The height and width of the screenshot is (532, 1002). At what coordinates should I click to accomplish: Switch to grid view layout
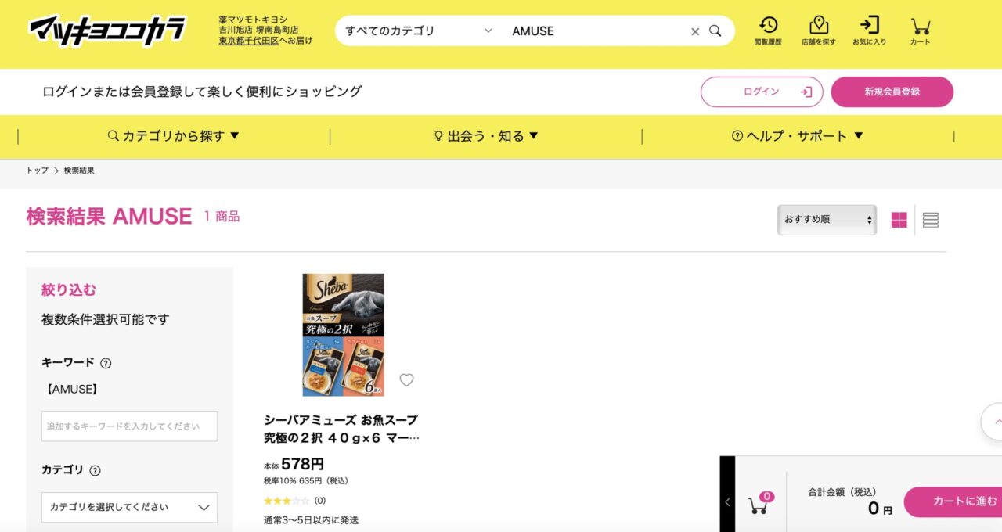tap(899, 220)
